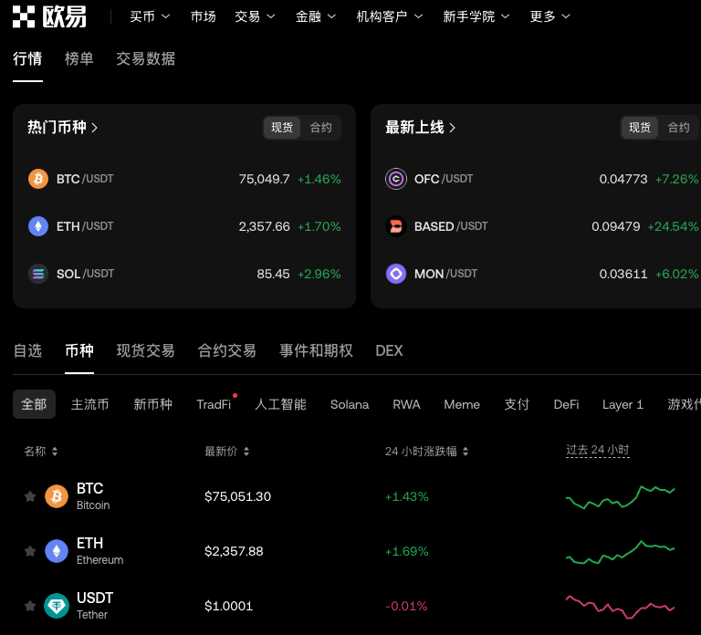
Task: Click the ETH coin icon in 热门币种
Action: coord(38,226)
